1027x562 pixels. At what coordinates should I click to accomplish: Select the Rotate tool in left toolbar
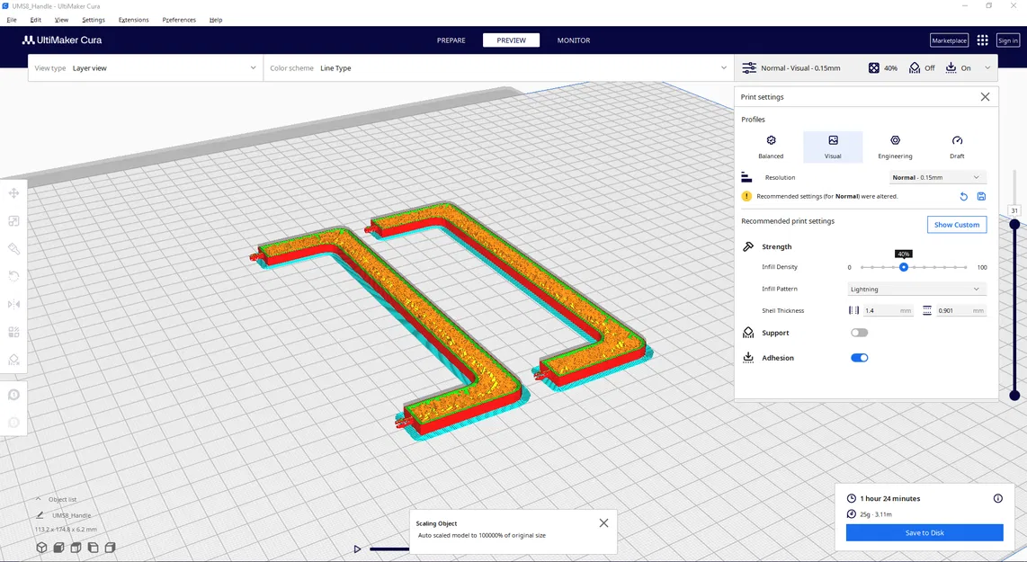click(x=13, y=249)
